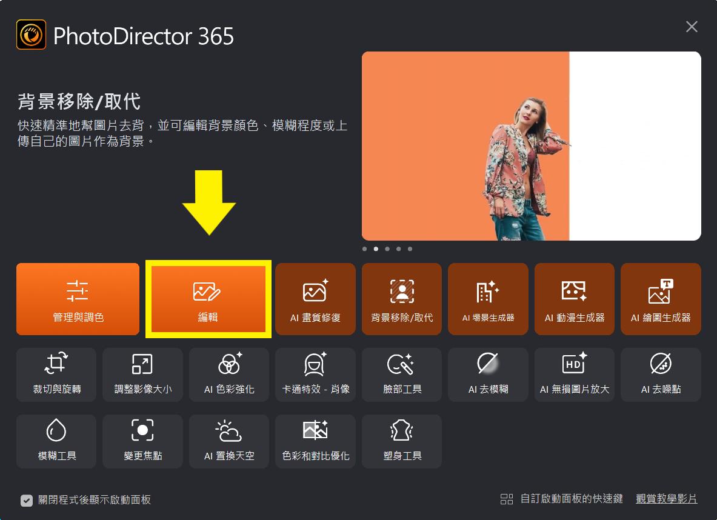The height and width of the screenshot is (520, 717).
Task: Toggle 關閉程式後顯示啟動面板 checkbox
Action: tap(27, 501)
